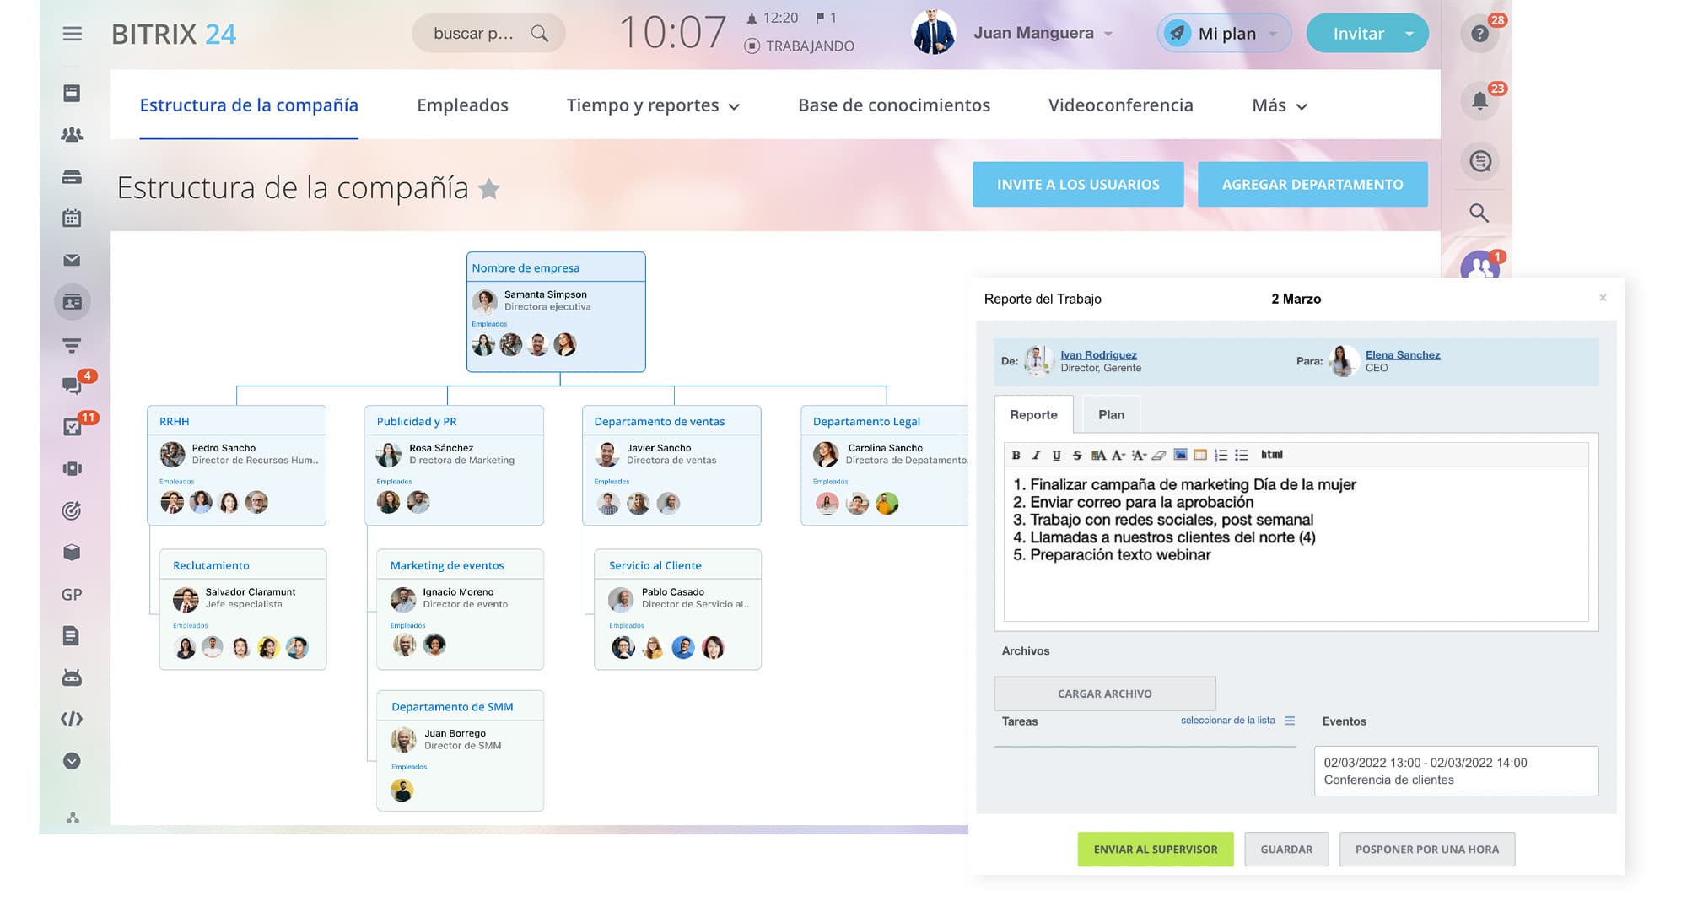Expand the Más menu

(x=1279, y=105)
